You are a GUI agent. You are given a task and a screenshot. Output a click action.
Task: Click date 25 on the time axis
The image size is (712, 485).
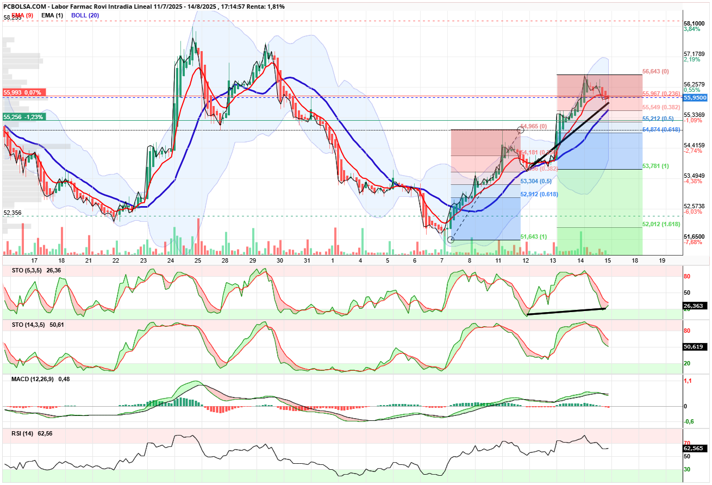pyautogui.click(x=198, y=261)
